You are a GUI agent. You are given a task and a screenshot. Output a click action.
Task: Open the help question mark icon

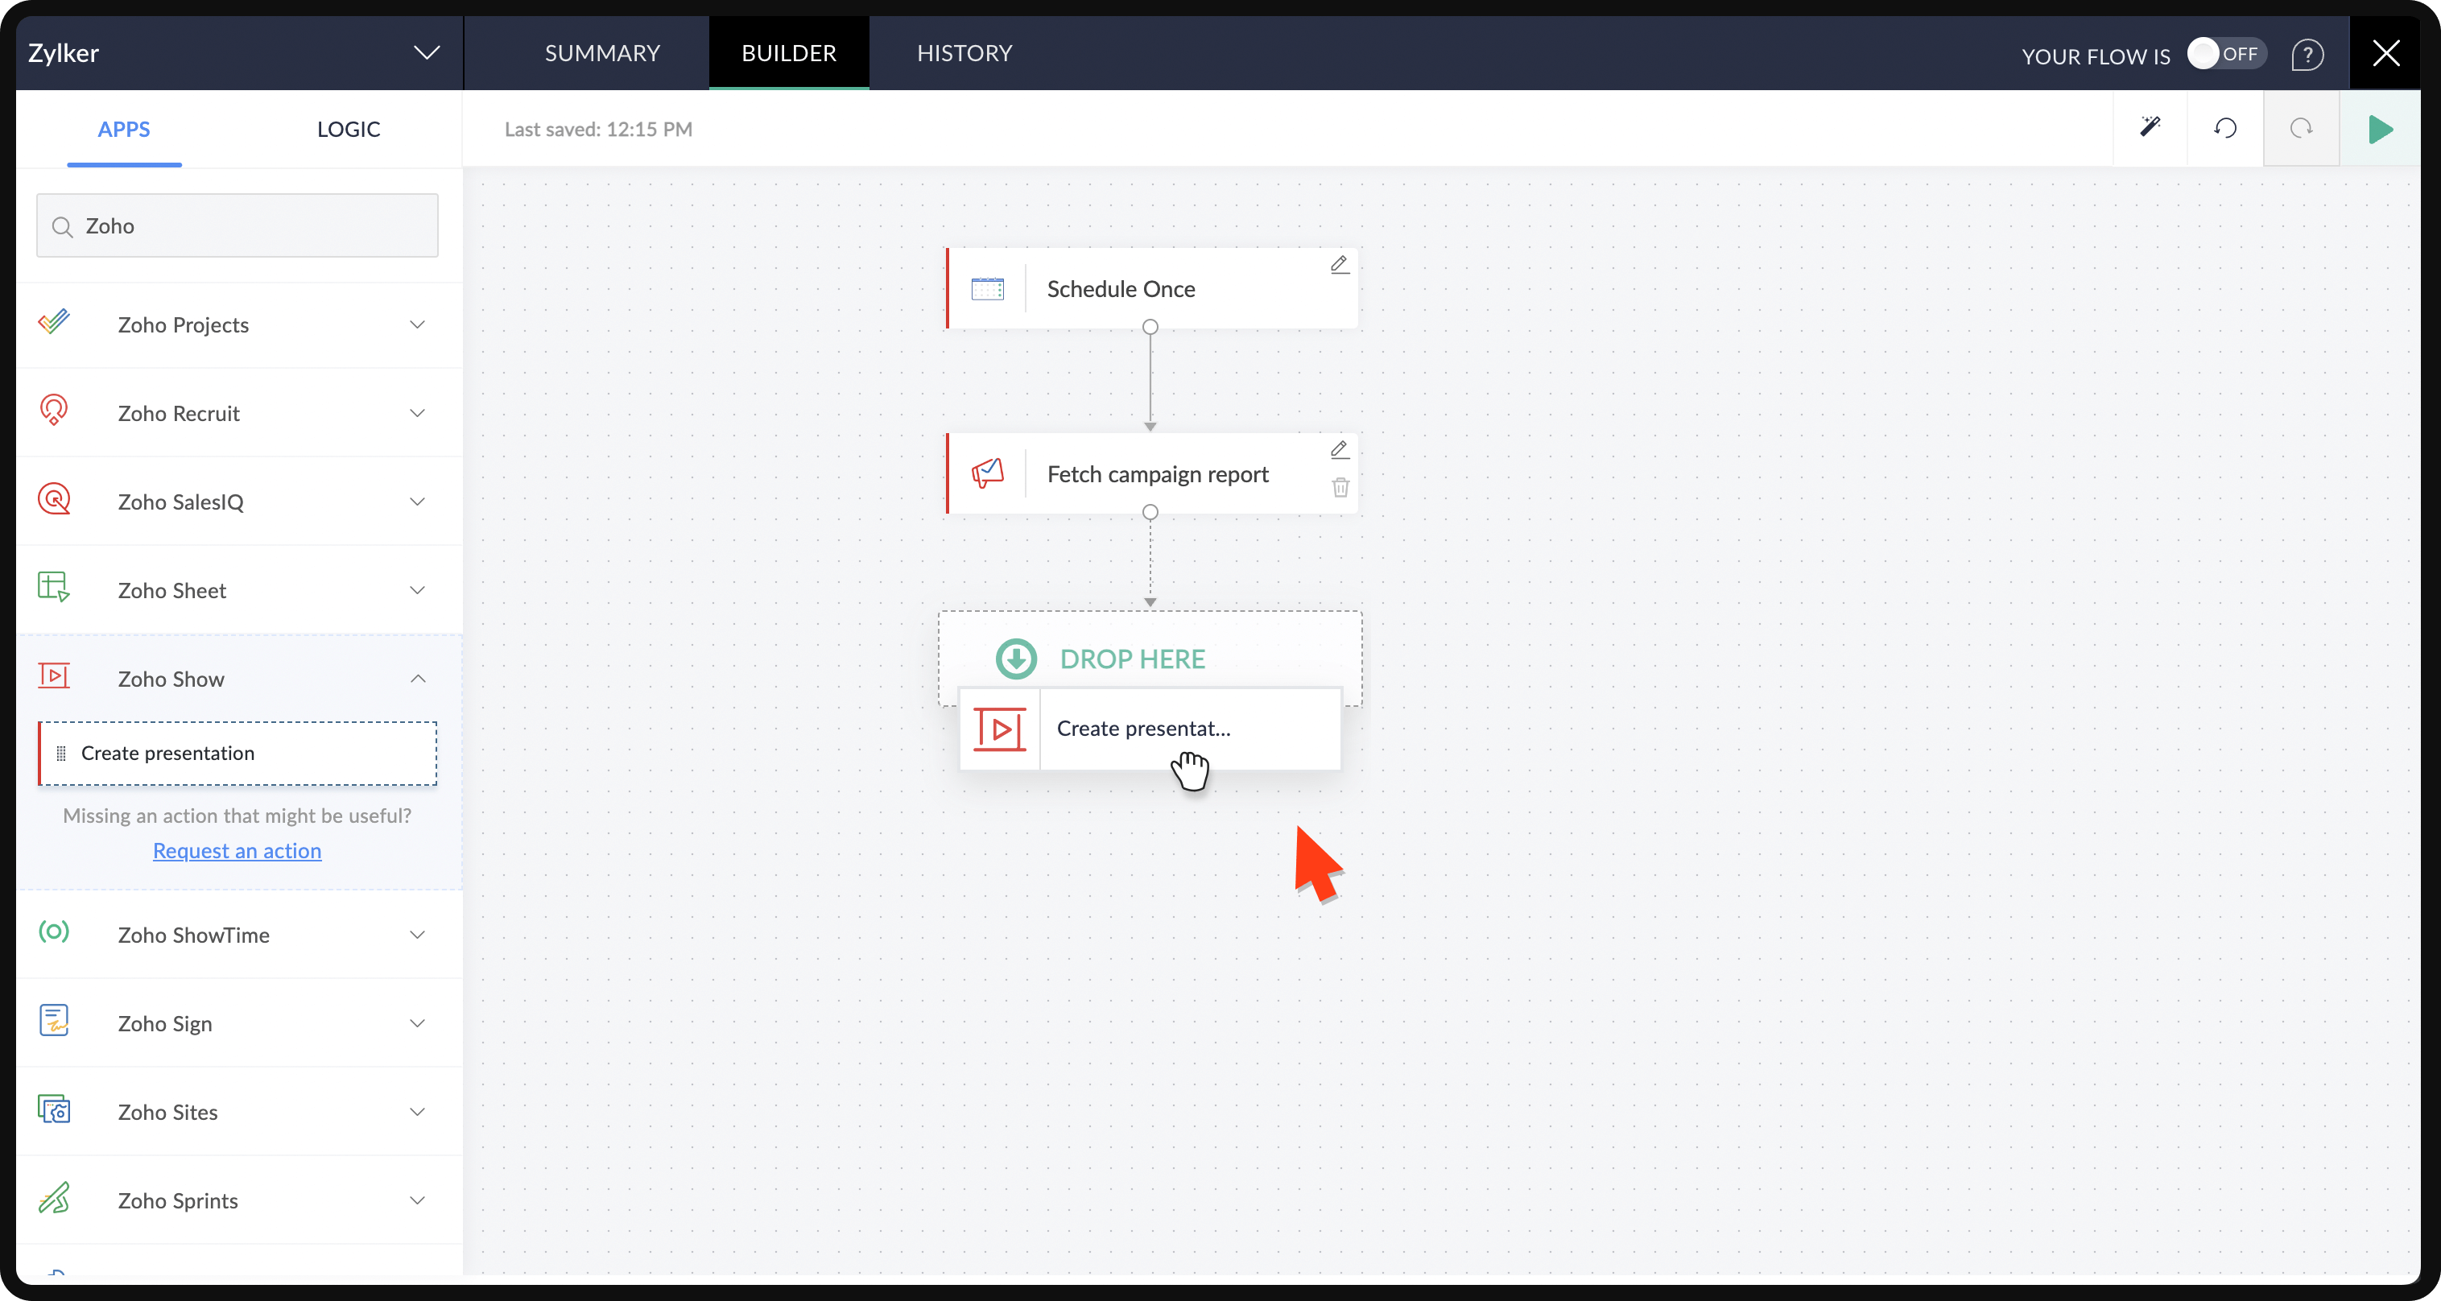2307,55
